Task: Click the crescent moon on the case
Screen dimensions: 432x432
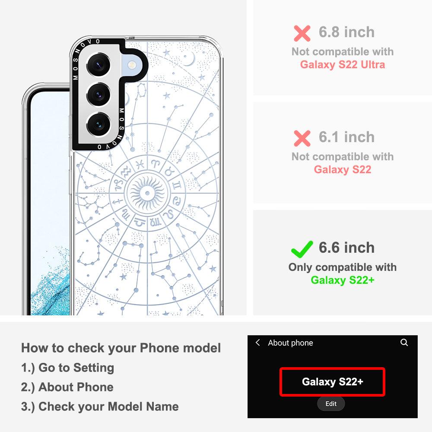Action: (189, 59)
